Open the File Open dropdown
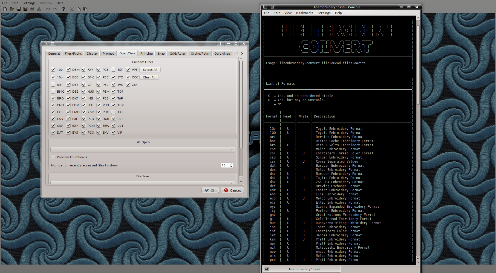 click(143, 149)
